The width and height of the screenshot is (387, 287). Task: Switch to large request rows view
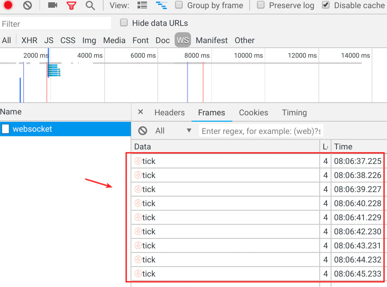142,5
